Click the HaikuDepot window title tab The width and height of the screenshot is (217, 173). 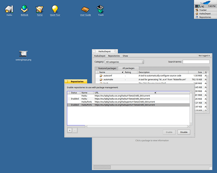105,51
